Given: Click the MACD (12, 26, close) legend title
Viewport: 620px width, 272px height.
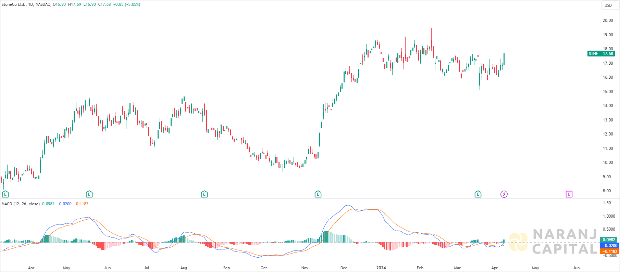Looking at the screenshot, I should 21,204.
